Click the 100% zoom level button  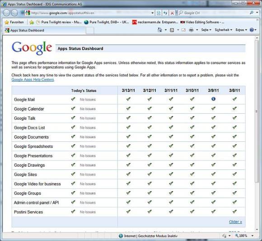click(x=241, y=236)
